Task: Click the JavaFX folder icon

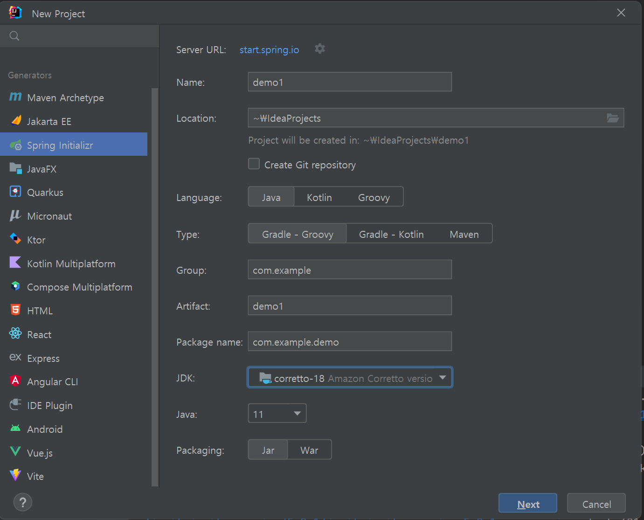Action: point(16,168)
